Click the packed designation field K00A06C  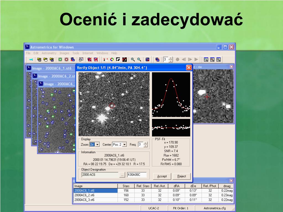pos(137,175)
